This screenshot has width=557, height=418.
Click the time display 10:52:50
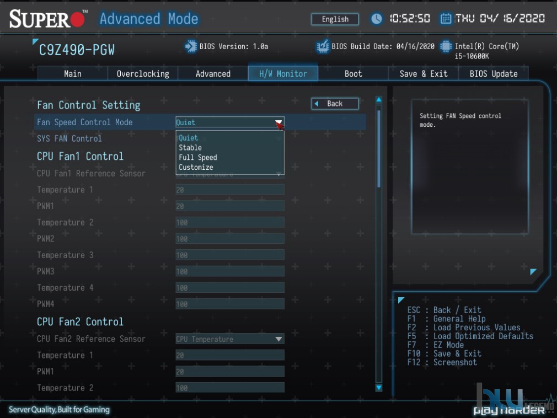410,18
